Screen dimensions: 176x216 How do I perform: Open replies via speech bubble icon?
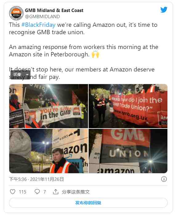pyautogui.click(x=37, y=192)
